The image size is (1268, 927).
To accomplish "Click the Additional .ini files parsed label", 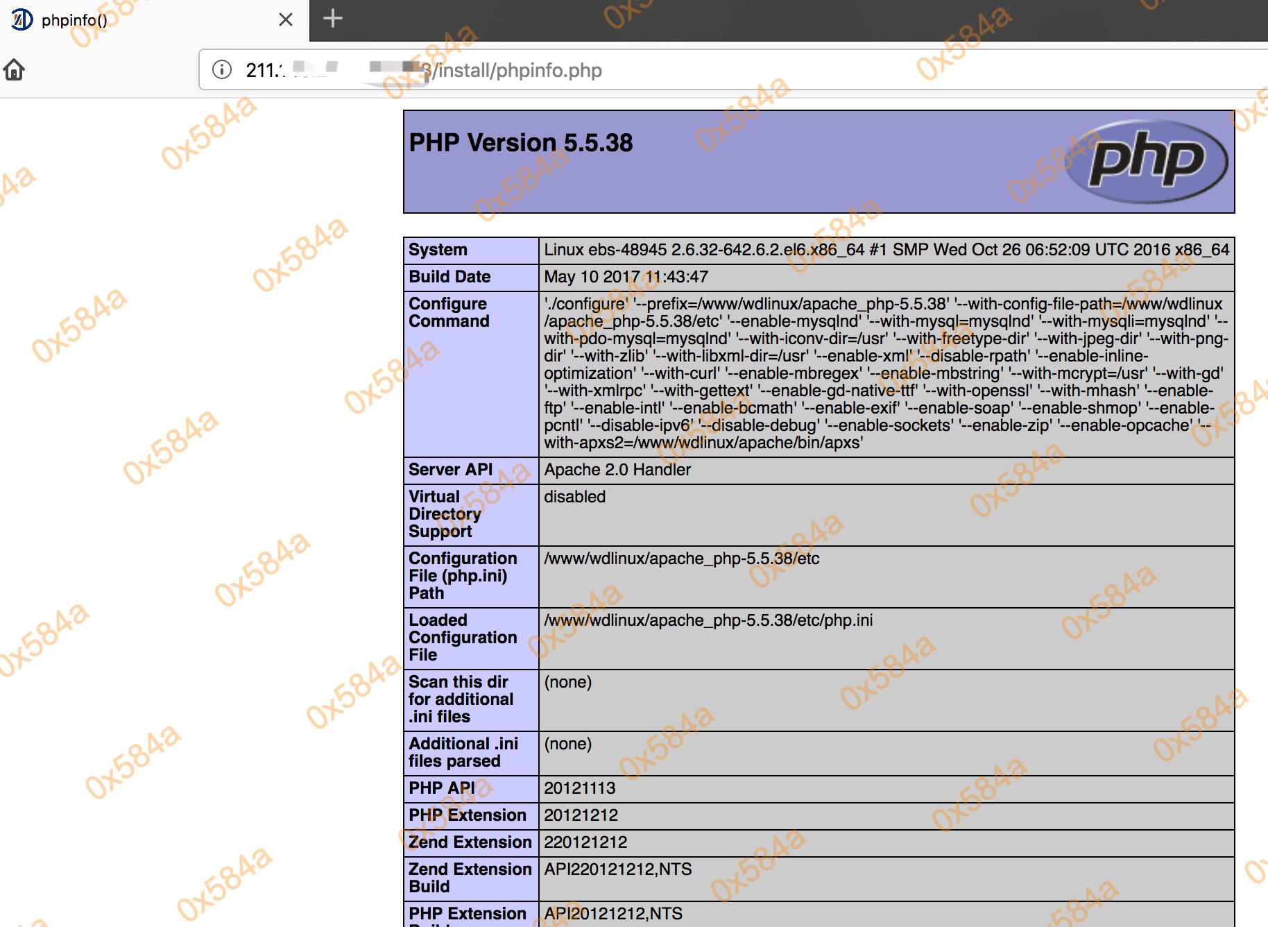I will tap(463, 752).
